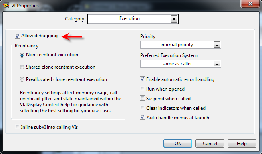Expand the Priority dropdown arrow
Image resolution: width=262 pixels, height=154 pixels.
pyautogui.click(x=217, y=45)
